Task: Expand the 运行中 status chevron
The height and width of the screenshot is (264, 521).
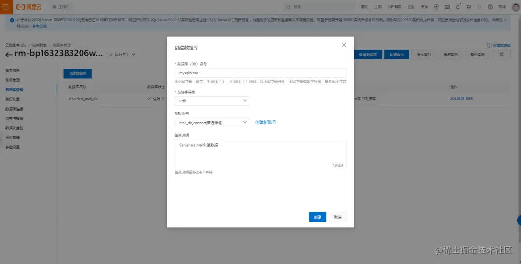Action: tap(134, 55)
